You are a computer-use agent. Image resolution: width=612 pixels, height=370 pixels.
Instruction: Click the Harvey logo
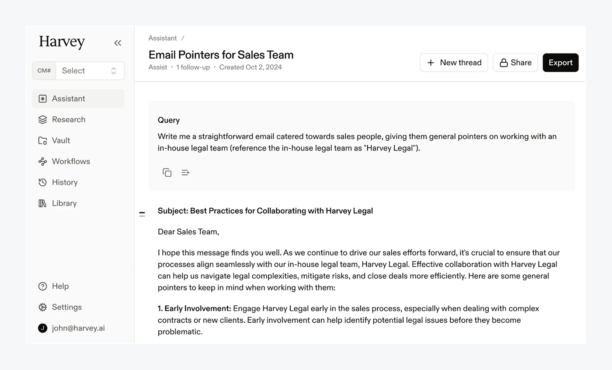(x=62, y=42)
